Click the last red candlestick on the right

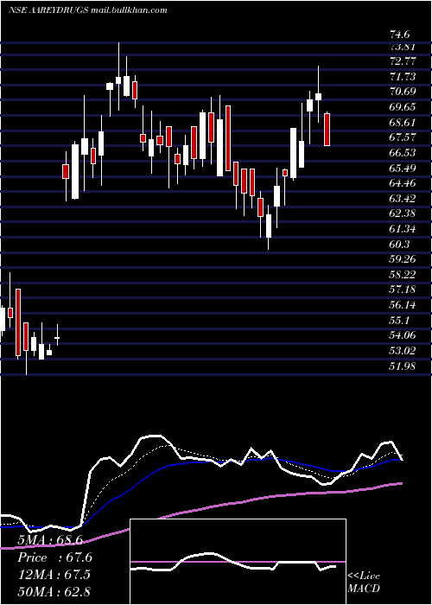point(327,130)
